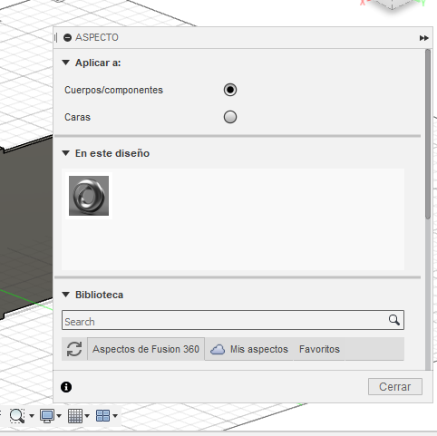Image resolution: width=437 pixels, height=436 pixels.
Task: Collapse the Aplicar a: section
Action: pyautogui.click(x=65, y=63)
